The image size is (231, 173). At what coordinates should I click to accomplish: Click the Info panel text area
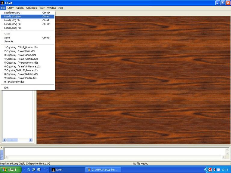click(115, 151)
